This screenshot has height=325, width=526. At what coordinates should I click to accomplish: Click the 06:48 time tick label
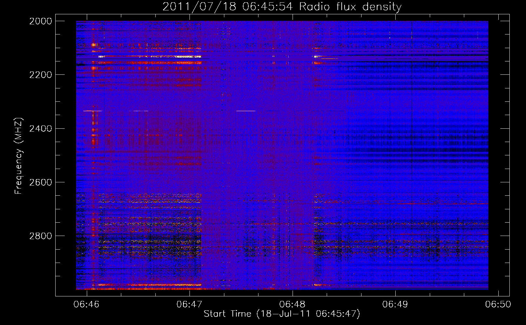pos(292,305)
